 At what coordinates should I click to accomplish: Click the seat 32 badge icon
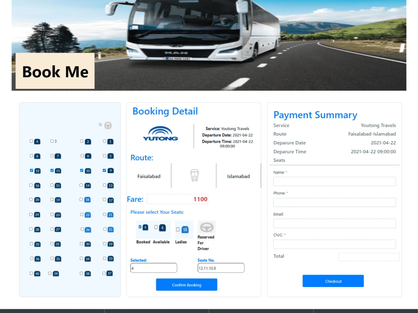(37, 244)
